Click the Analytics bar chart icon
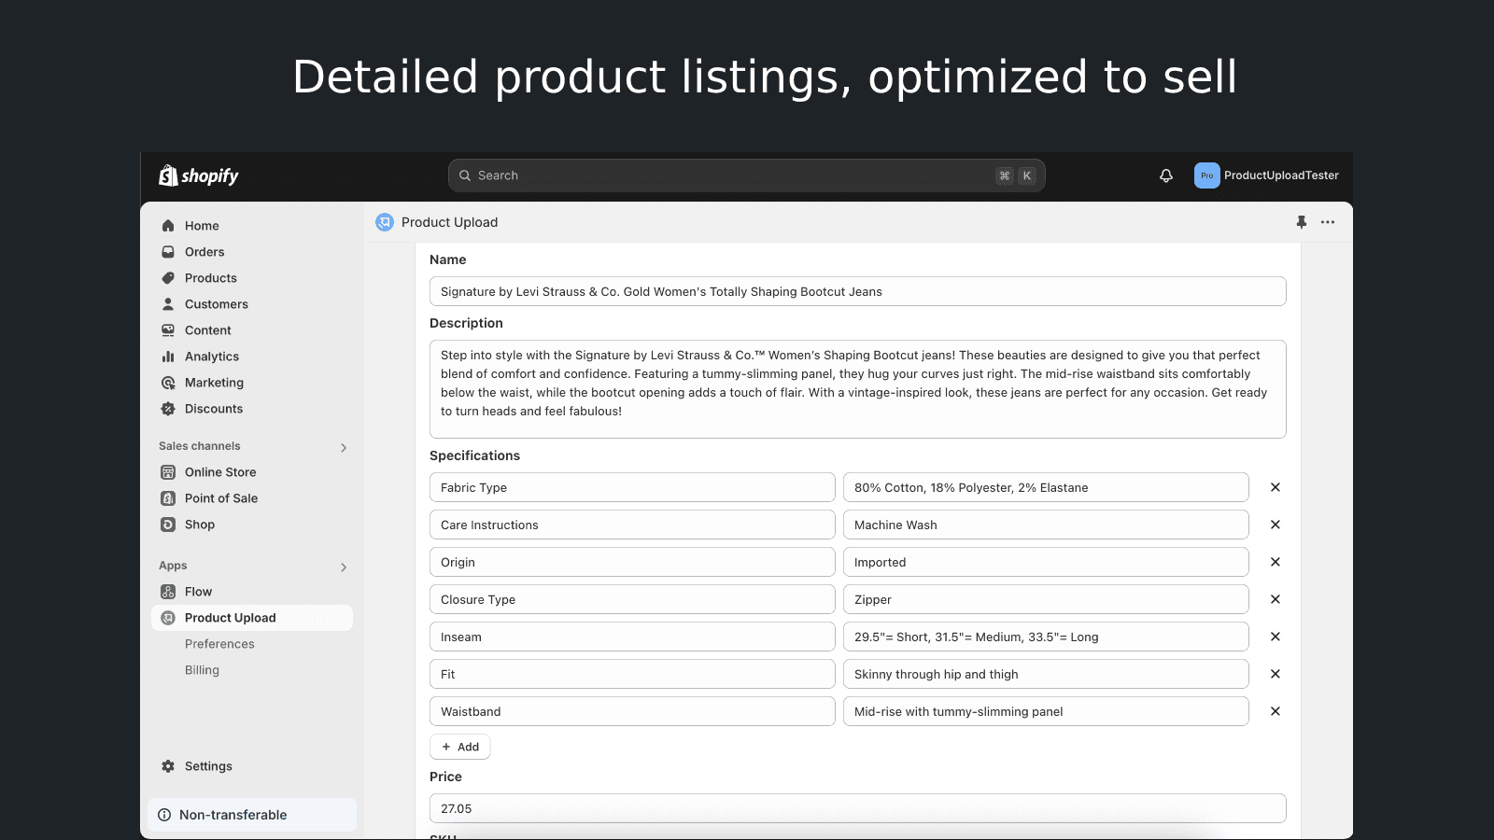Image resolution: width=1494 pixels, height=840 pixels. click(168, 357)
